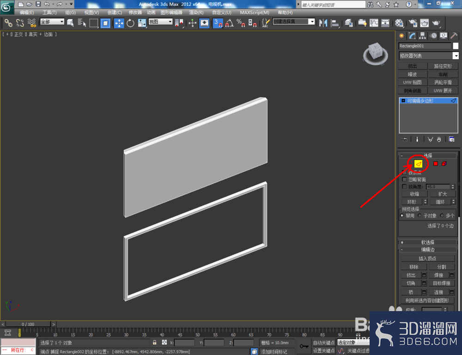Screen dimensions: 462x355
Task: Toggle the 自动关键点 button
Action: coord(323,343)
